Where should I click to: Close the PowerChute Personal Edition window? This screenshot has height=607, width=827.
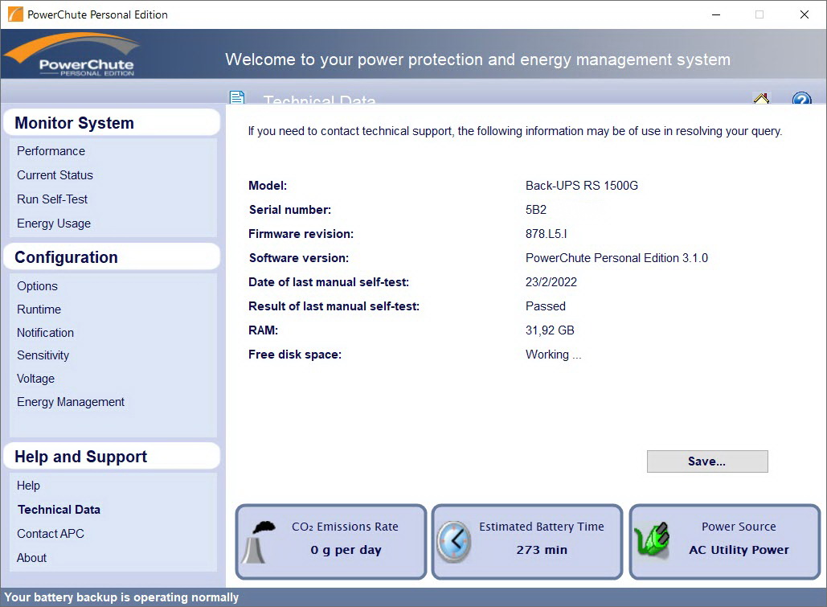point(804,14)
